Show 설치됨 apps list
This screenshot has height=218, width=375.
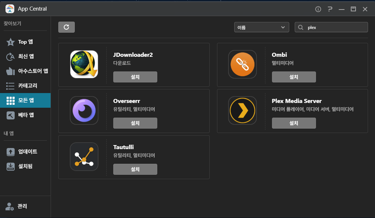click(x=25, y=166)
